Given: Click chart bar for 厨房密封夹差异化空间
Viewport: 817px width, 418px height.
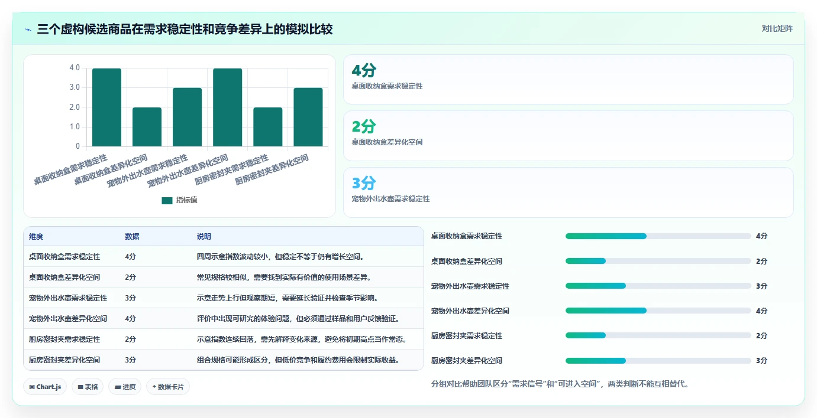Looking at the screenshot, I should (x=308, y=117).
